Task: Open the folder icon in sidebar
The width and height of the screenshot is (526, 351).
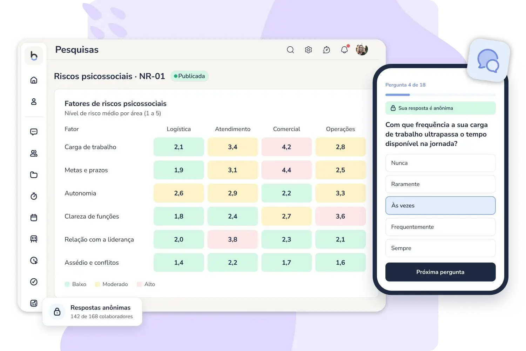Action: coord(34,175)
